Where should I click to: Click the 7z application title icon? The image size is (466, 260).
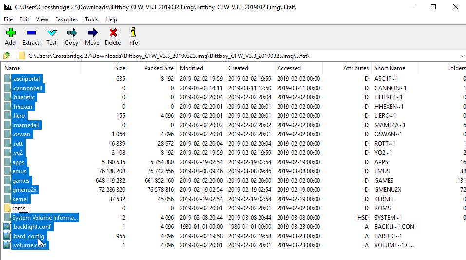tap(8, 7)
